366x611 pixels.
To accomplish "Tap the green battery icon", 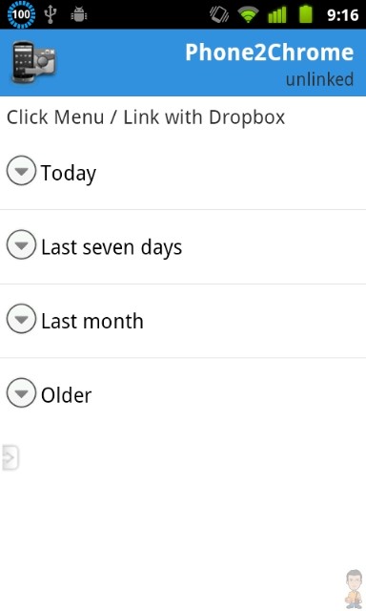I will (306, 13).
